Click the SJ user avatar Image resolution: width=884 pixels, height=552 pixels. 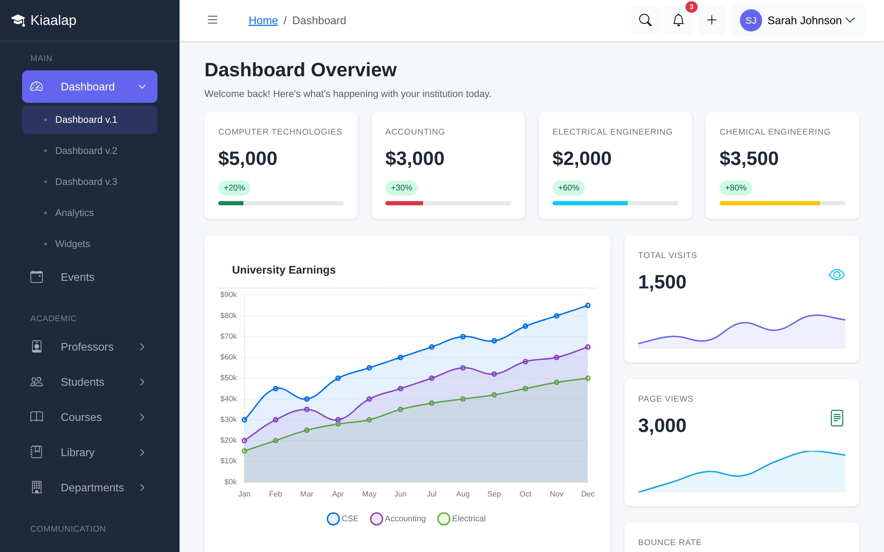751,20
